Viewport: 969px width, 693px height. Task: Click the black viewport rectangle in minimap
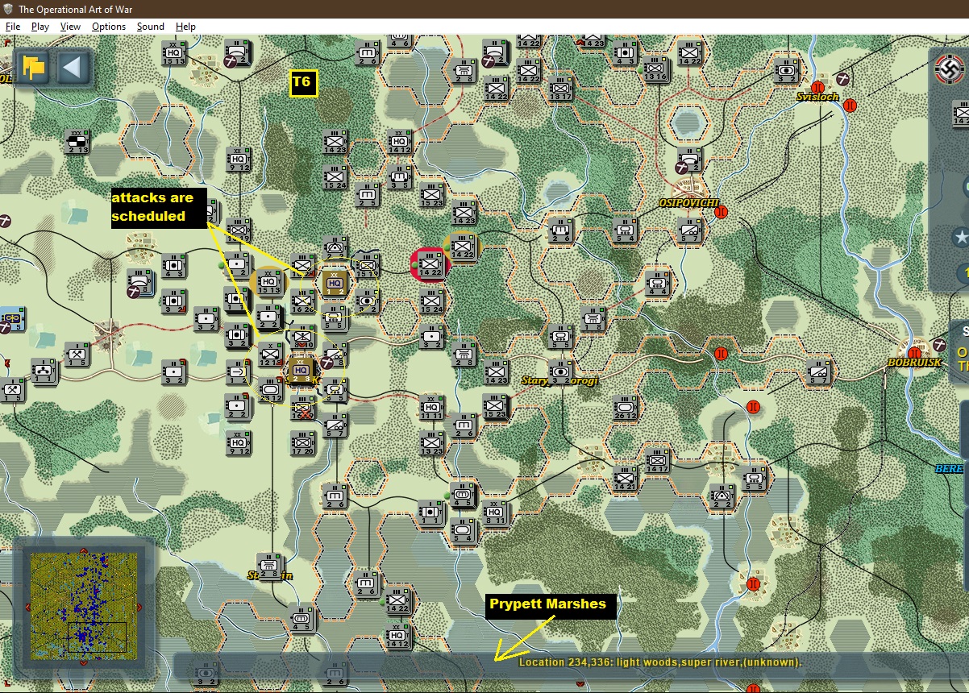tap(97, 637)
